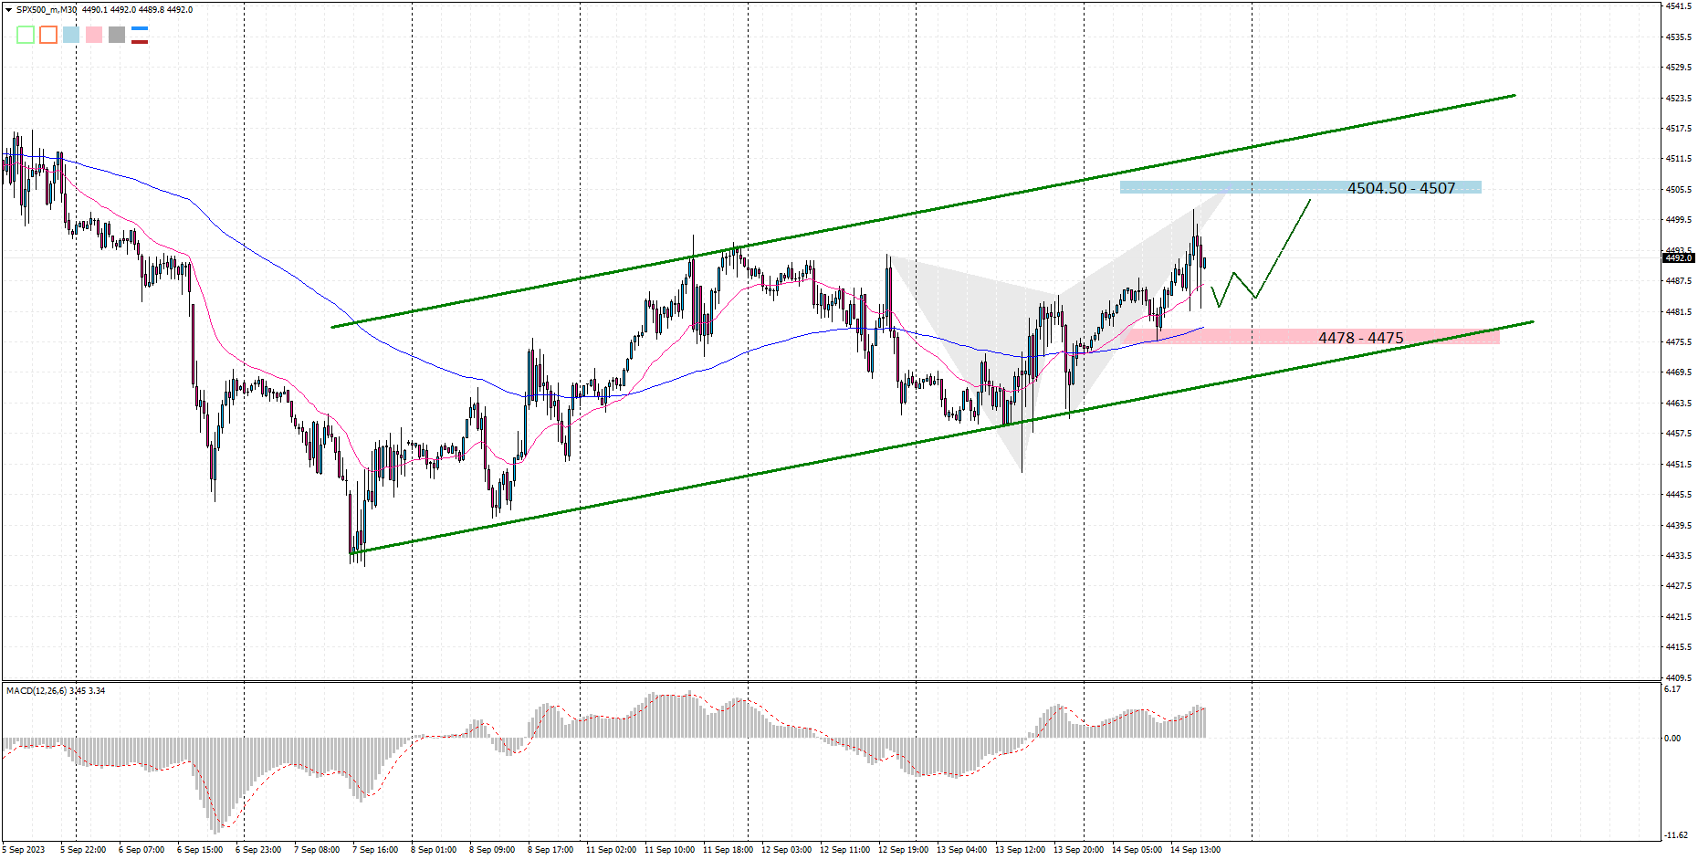Select the 4504.50 - 4507 resistance zone label
This screenshot has height=860, width=1698.
1401,188
